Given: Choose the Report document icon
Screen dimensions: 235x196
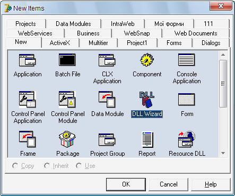Looking at the screenshot, I should [147, 139].
